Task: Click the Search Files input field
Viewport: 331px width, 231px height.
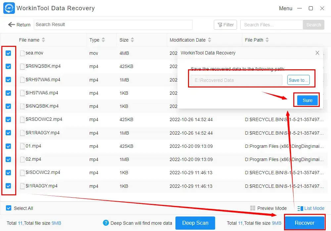Action: coord(271,25)
